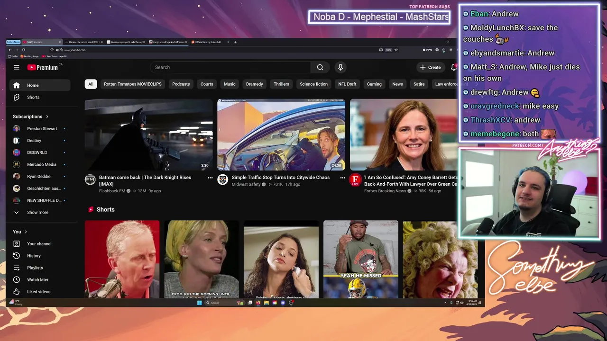
Task: Select the Science fiction filter chip
Action: pos(313,84)
